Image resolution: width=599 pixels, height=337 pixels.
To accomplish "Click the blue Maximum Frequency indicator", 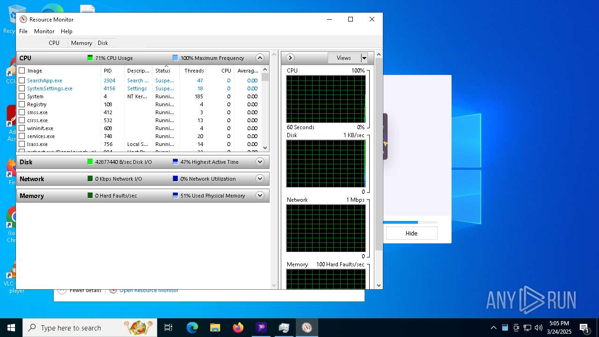I will click(175, 58).
